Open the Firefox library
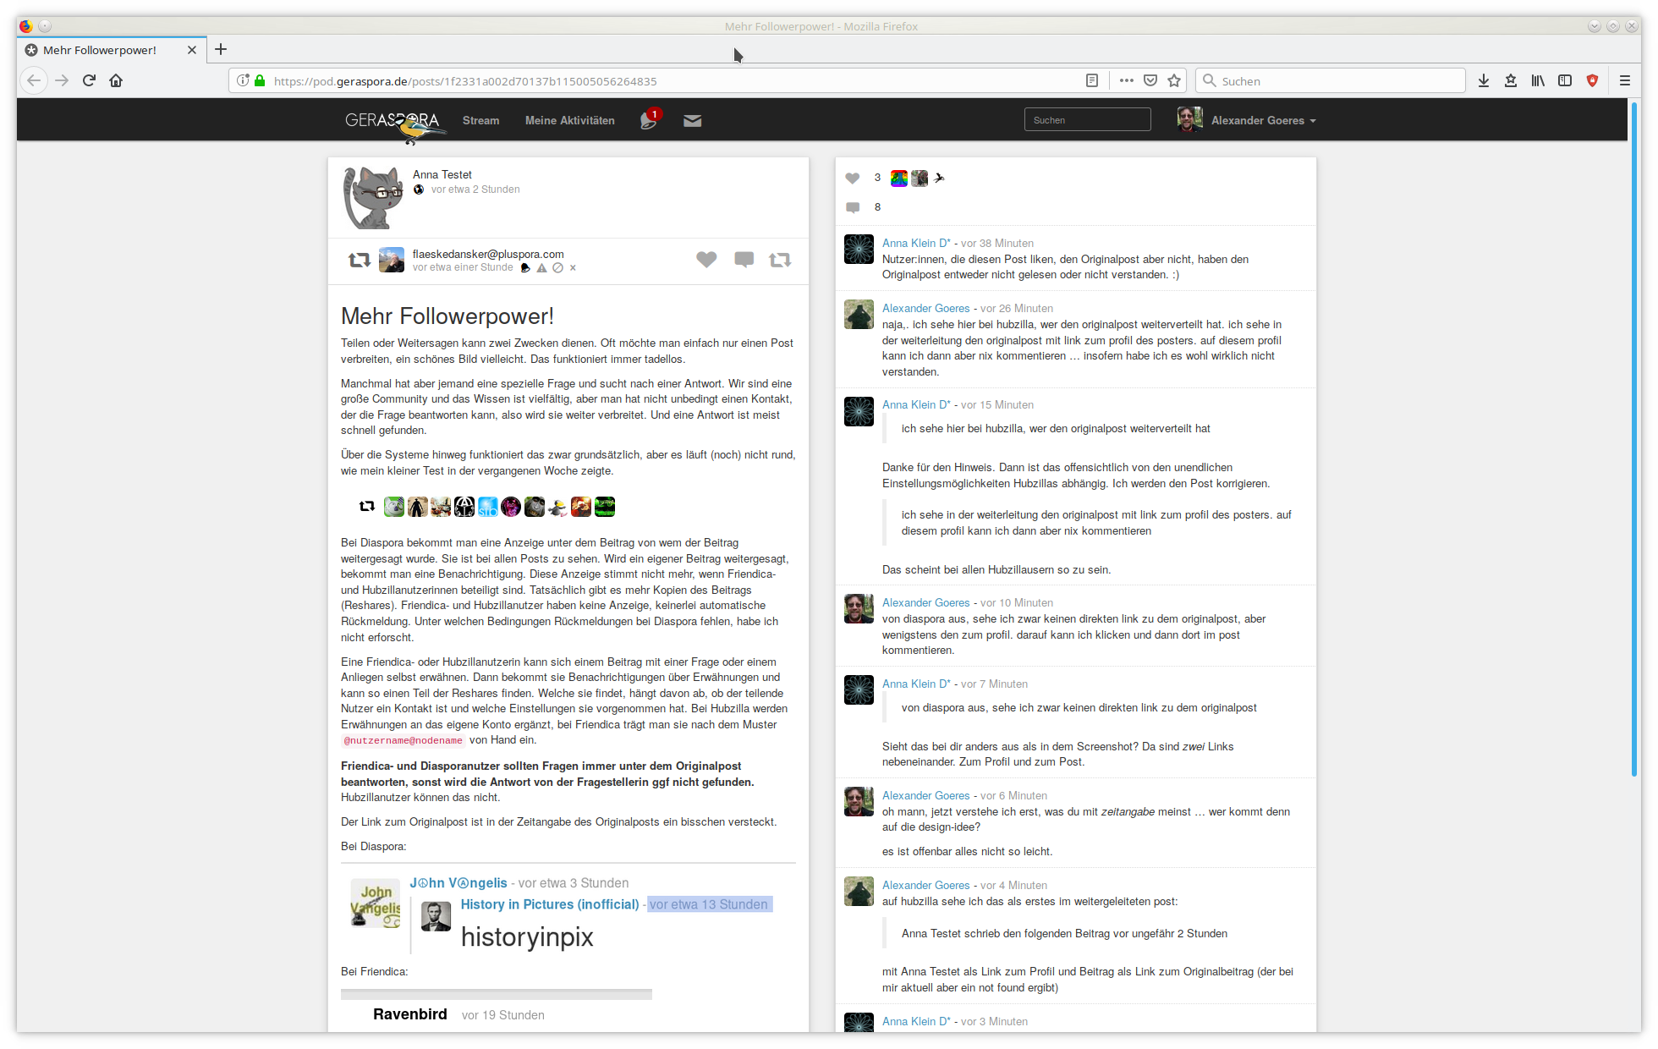The height and width of the screenshot is (1049, 1658). [1538, 80]
